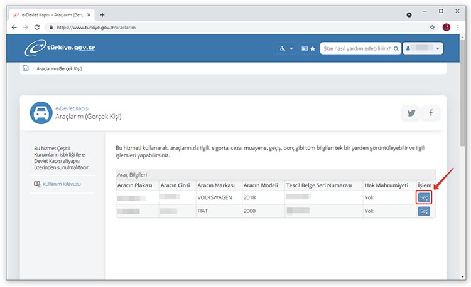This screenshot has width=471, height=287.
Task: Open a new browser tab
Action: click(x=102, y=15)
